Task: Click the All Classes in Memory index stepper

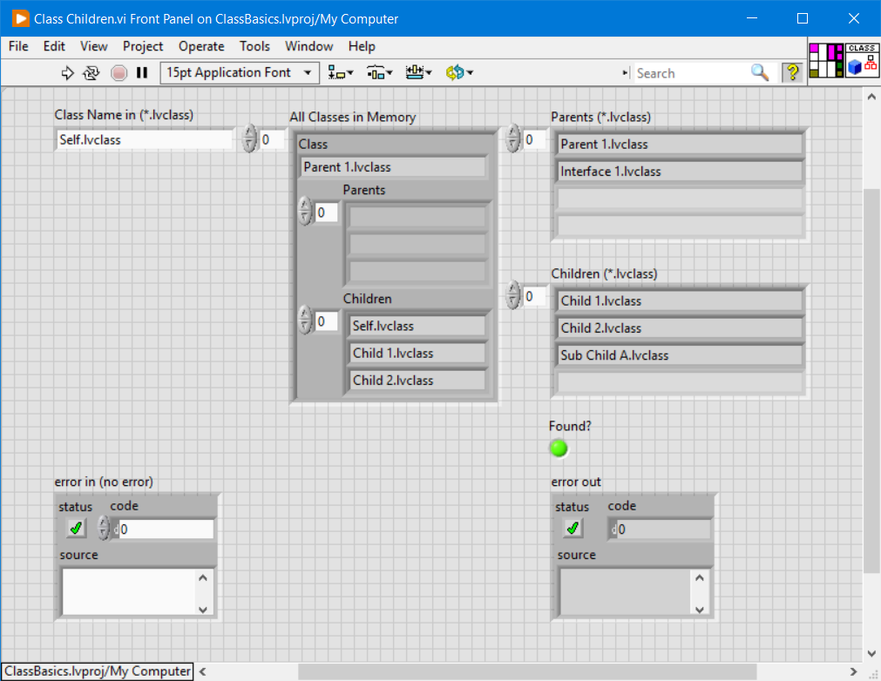Action: (x=249, y=139)
